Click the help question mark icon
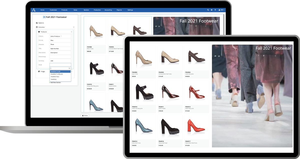 tap(215, 10)
